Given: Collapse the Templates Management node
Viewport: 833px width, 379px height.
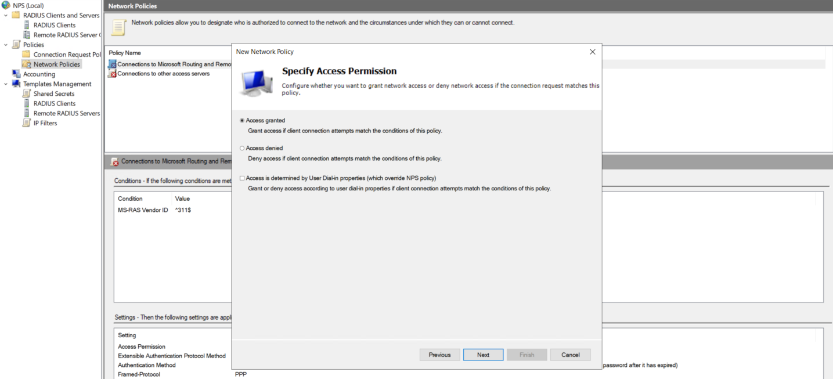Looking at the screenshot, I should pos(6,84).
